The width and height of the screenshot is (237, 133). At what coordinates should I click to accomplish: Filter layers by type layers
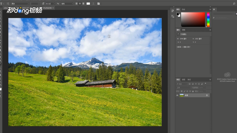tap(196, 84)
